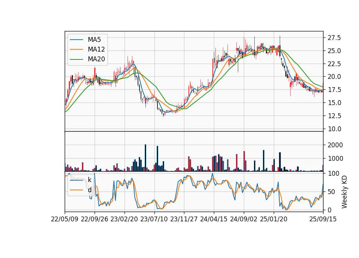Screen dimensions: 359x258
Task: Click the 22.5 price axis tick
Action: pyautogui.click(x=334, y=64)
